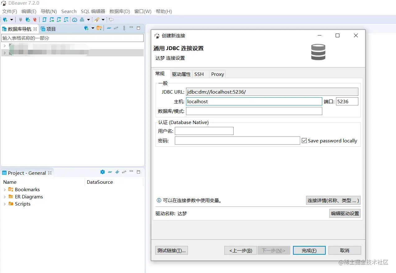Close the 数据库导航 tab

click(35, 29)
